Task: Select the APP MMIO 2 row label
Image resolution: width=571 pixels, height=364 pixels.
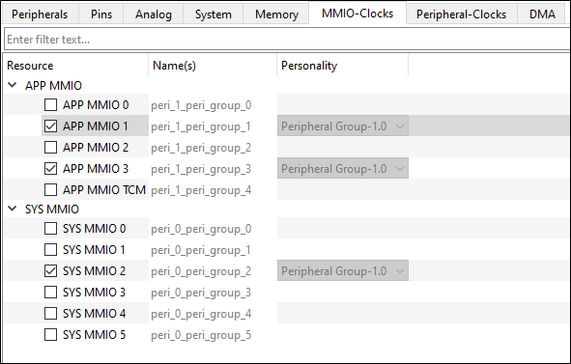Action: pyautogui.click(x=96, y=147)
